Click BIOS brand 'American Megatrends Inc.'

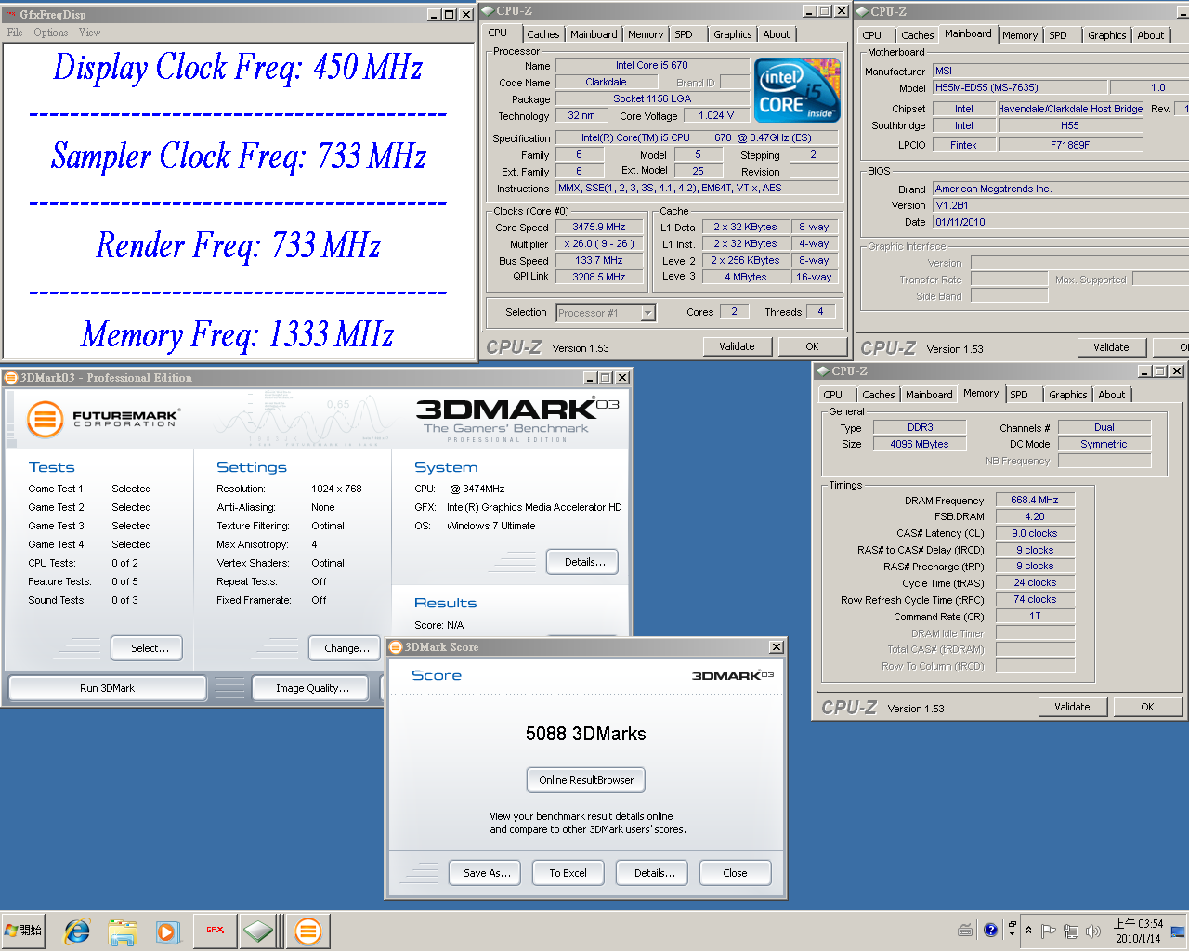coord(1060,189)
